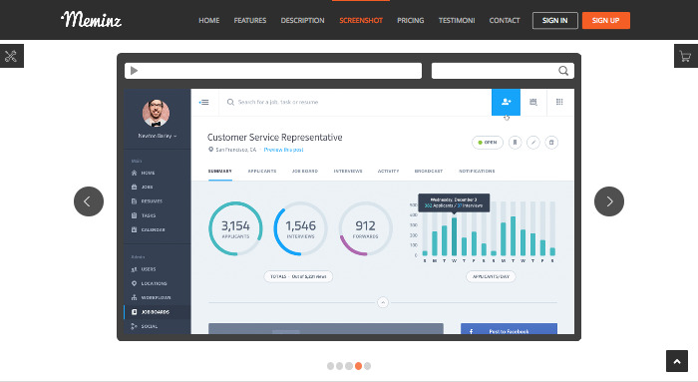
Task: Click the Meminz logo
Action: 92,20
